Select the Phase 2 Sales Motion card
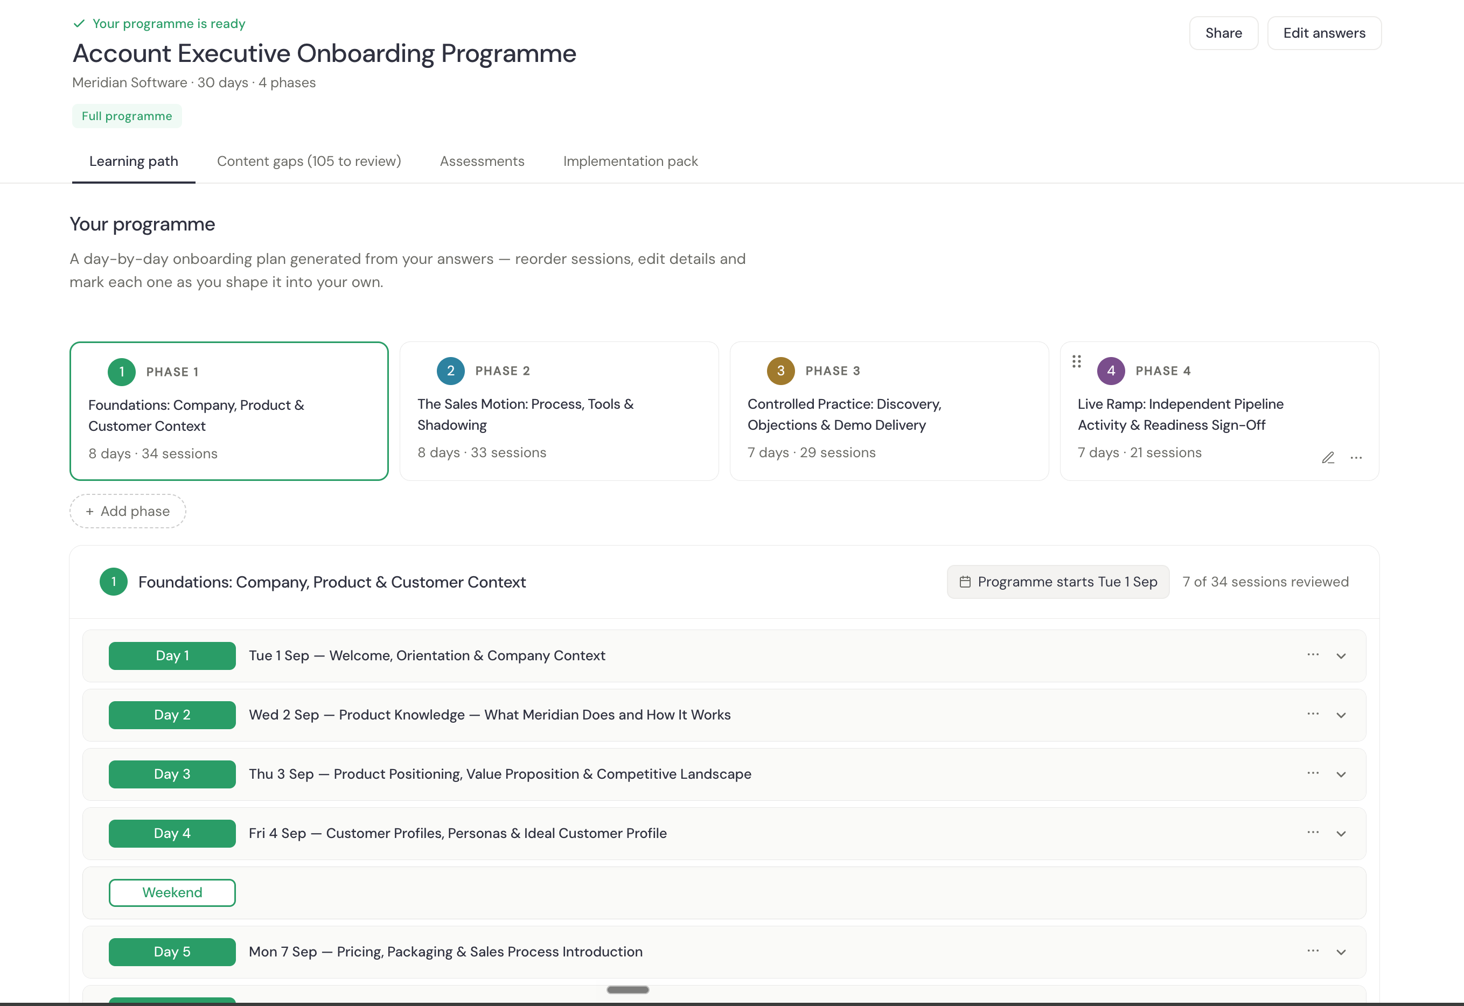1464x1006 pixels. coord(559,411)
